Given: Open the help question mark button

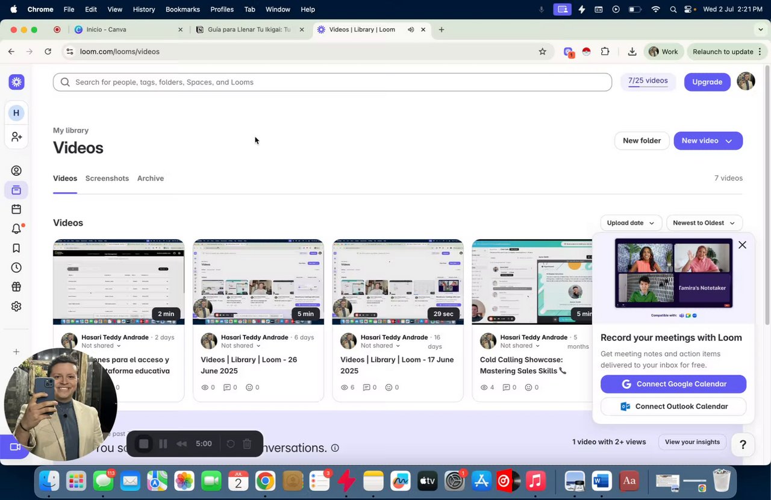Looking at the screenshot, I should [743, 445].
